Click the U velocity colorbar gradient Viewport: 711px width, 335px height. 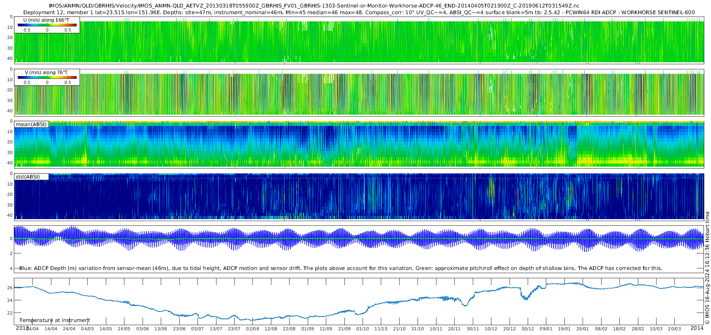[x=47, y=25]
